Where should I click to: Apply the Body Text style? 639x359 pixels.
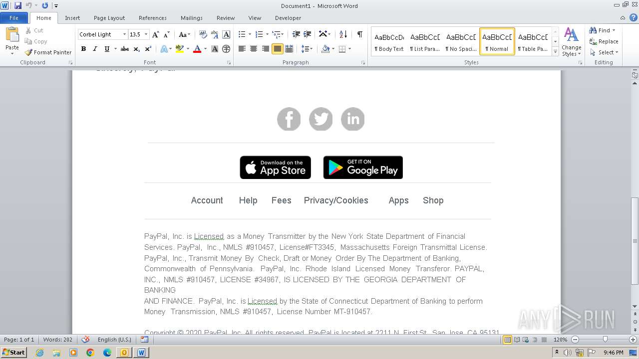[389, 41]
